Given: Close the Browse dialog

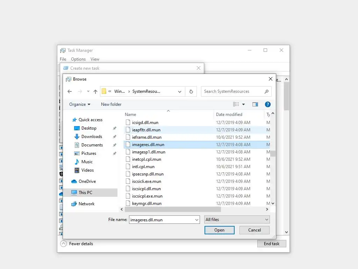Looking at the screenshot, I should pyautogui.click(x=271, y=79).
